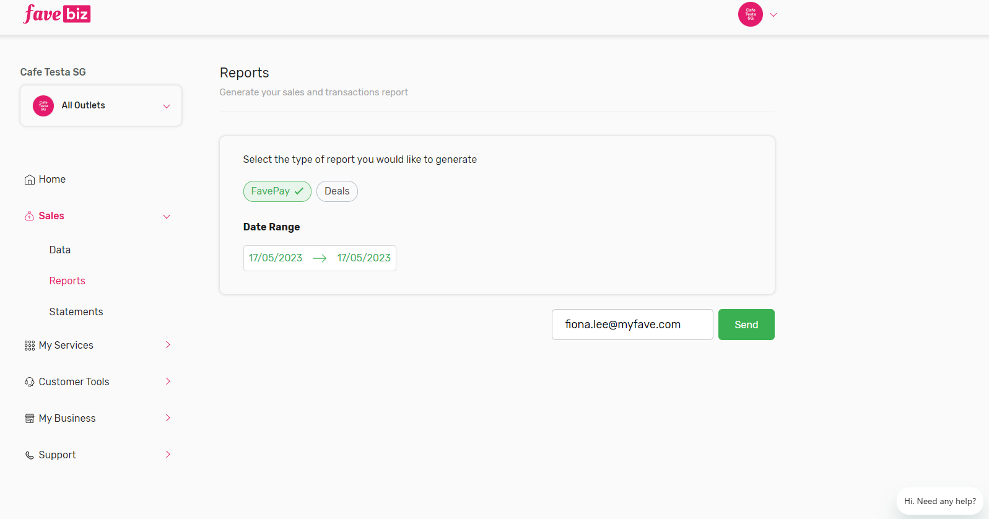
Task: Open the Reports submenu item
Action: coord(68,281)
